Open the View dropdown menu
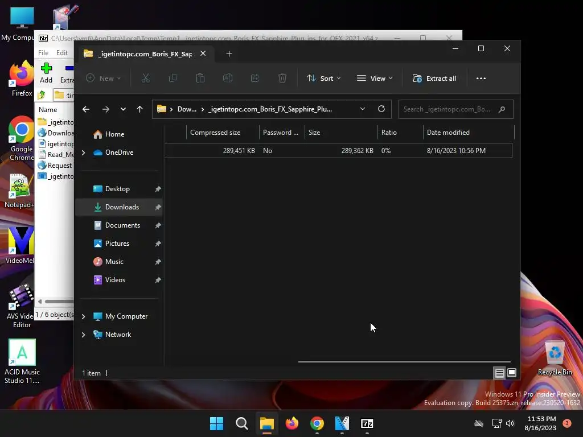The image size is (583, 437). tap(375, 79)
